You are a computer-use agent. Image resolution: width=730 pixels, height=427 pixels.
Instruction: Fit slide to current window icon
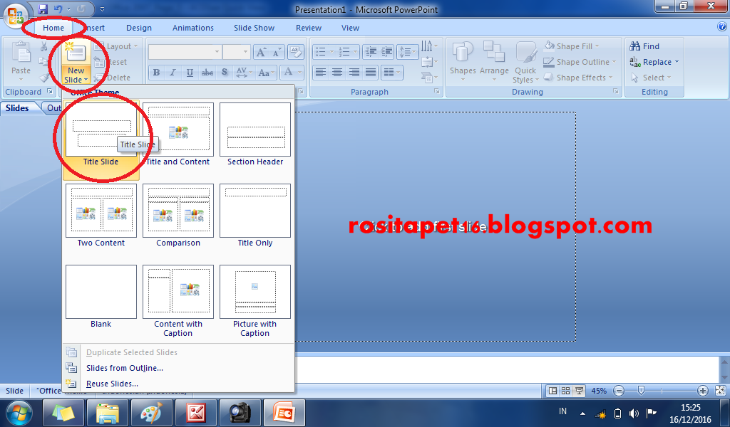[x=720, y=391]
